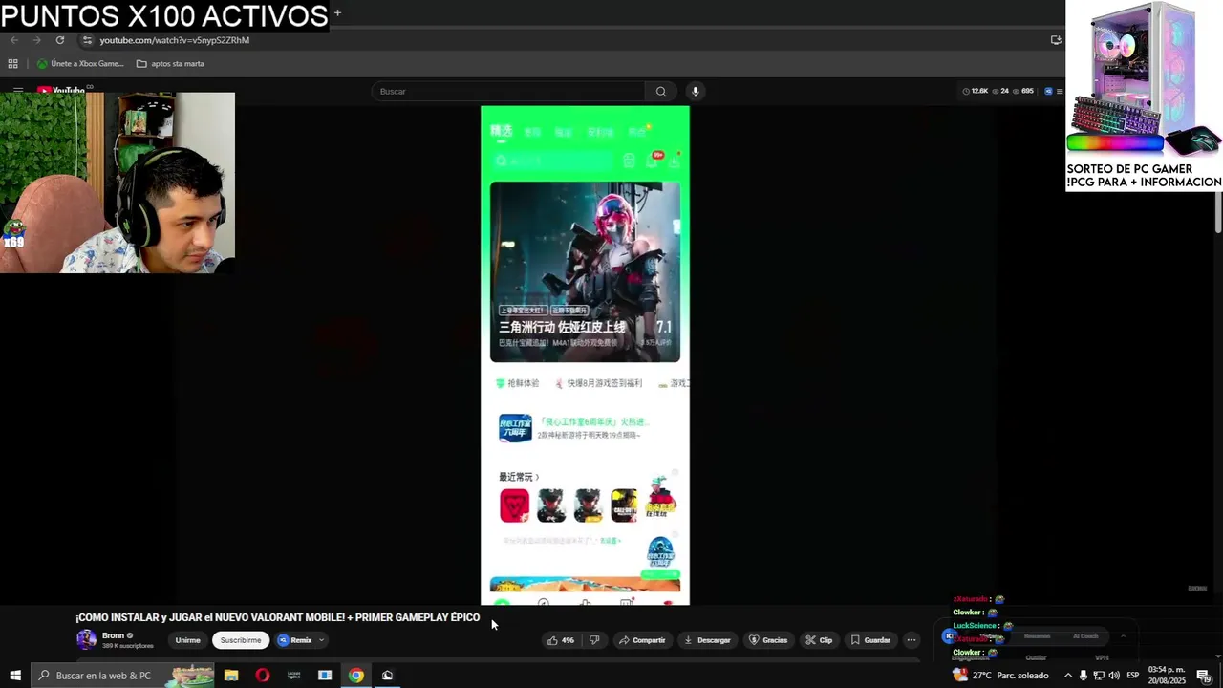Image resolution: width=1223 pixels, height=688 pixels.
Task: Create a clip with 'Clip' button
Action: pyautogui.click(x=819, y=640)
